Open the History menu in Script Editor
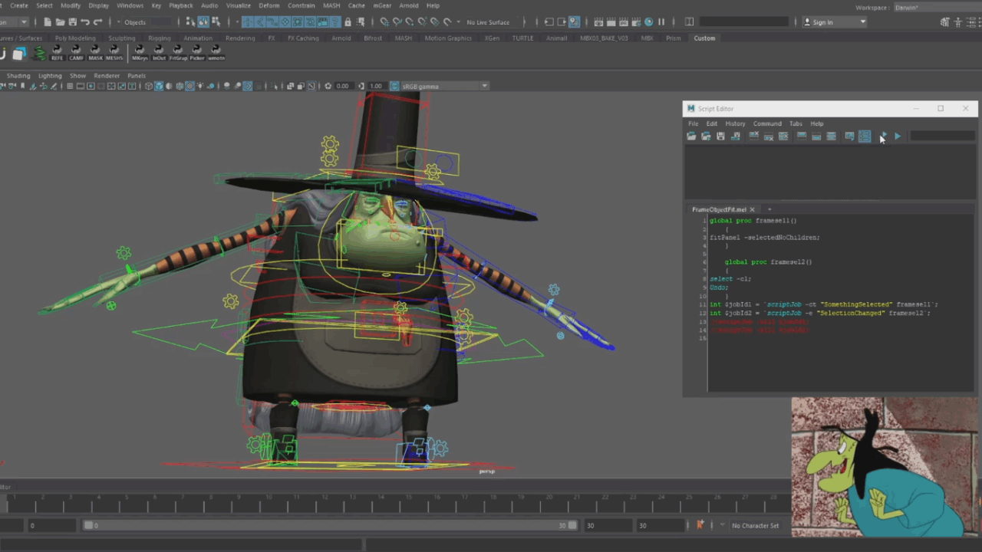 [x=735, y=123]
